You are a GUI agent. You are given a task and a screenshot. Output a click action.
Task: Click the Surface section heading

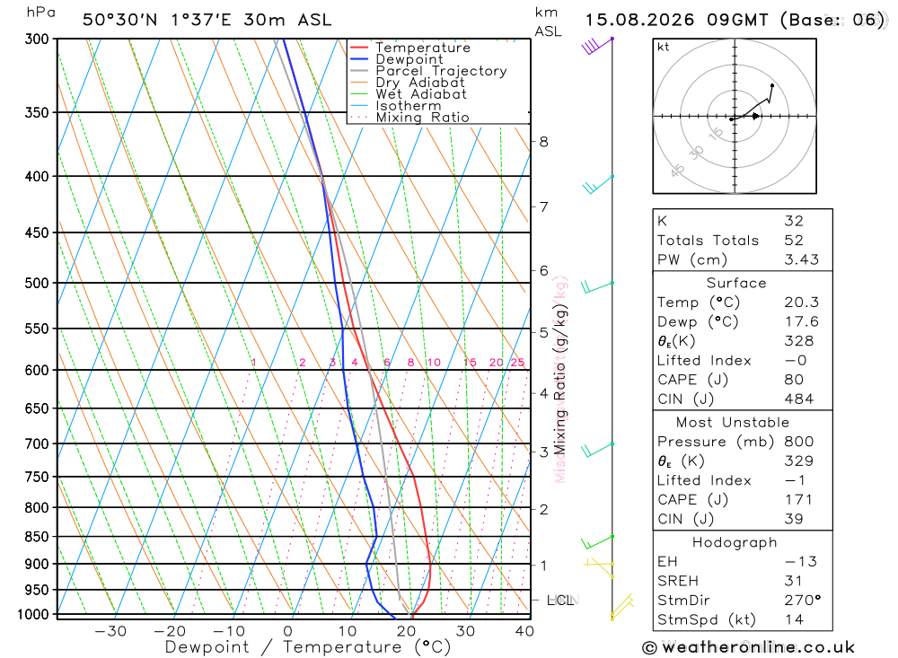736,283
